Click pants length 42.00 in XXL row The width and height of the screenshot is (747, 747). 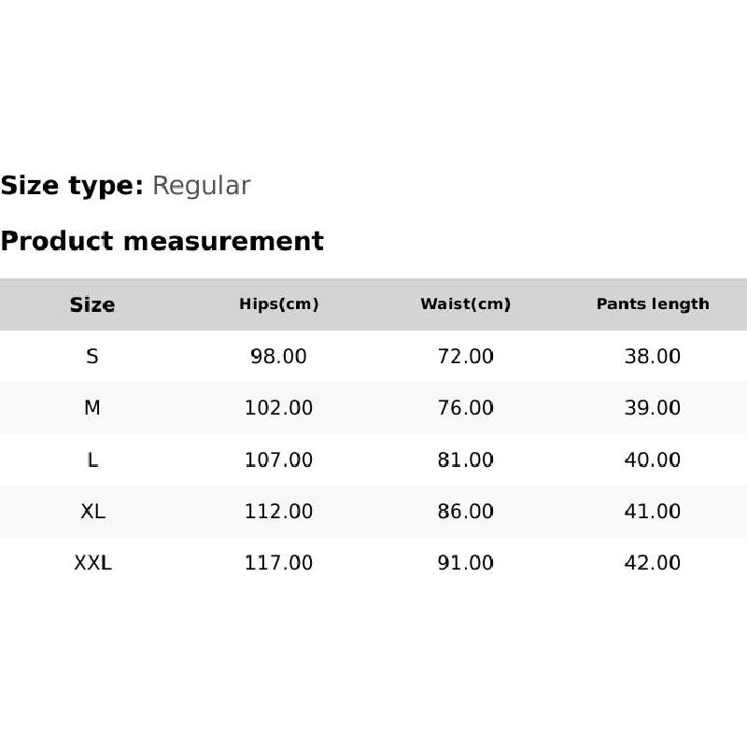[x=653, y=563]
